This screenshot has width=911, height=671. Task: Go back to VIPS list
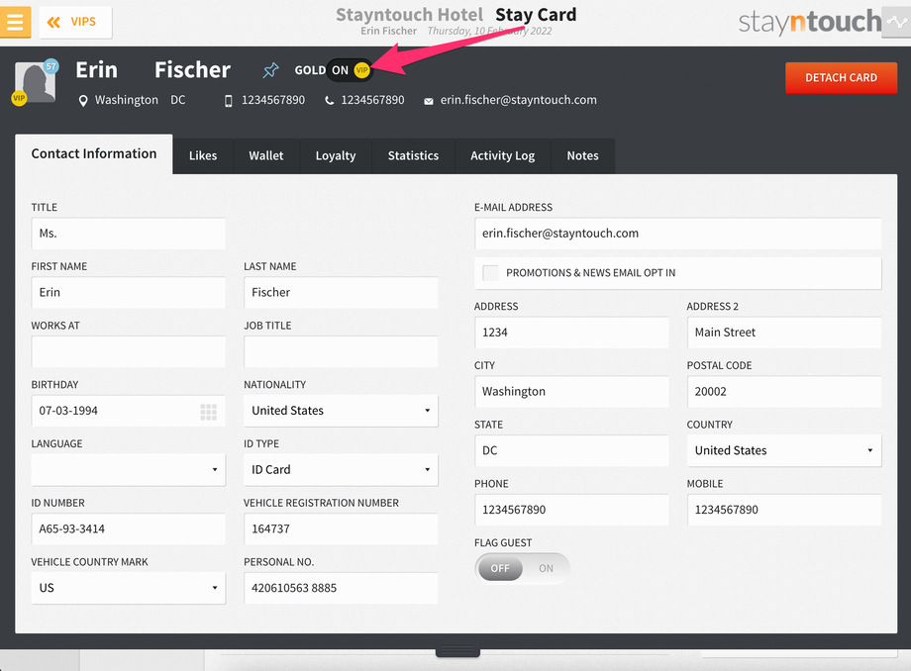pyautogui.click(x=75, y=22)
